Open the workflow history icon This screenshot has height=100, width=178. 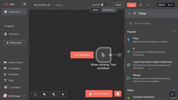click(x=140, y=5)
